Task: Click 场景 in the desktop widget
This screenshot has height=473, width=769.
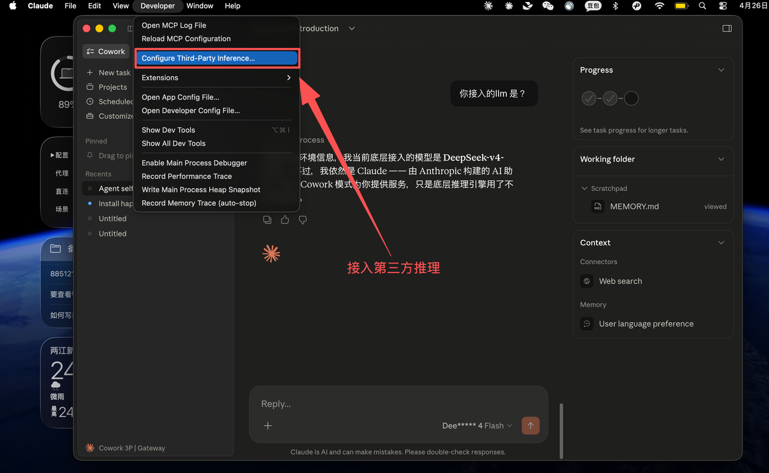Action: pos(62,209)
